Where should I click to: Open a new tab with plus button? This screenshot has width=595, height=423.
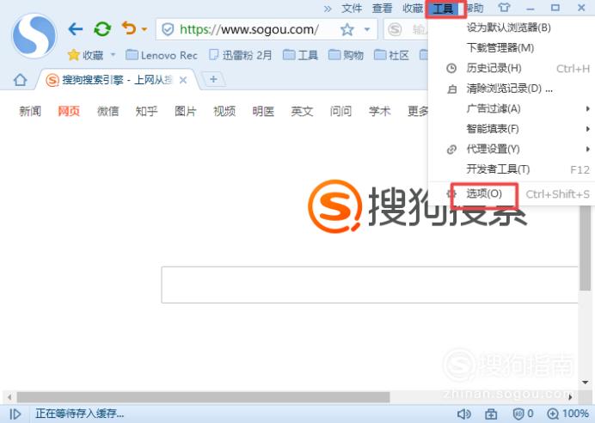(x=213, y=79)
